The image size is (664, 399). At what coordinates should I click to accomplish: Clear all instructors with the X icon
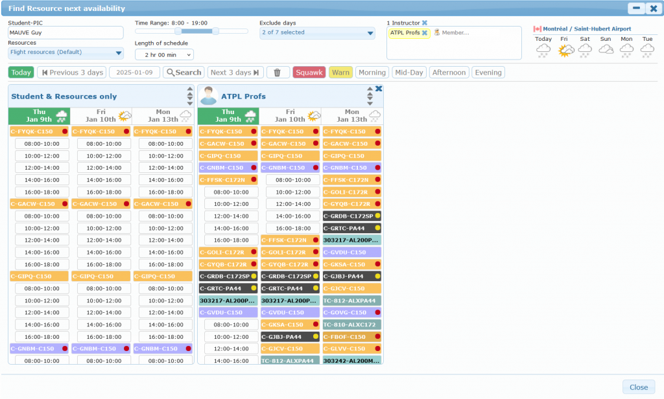[x=425, y=23]
